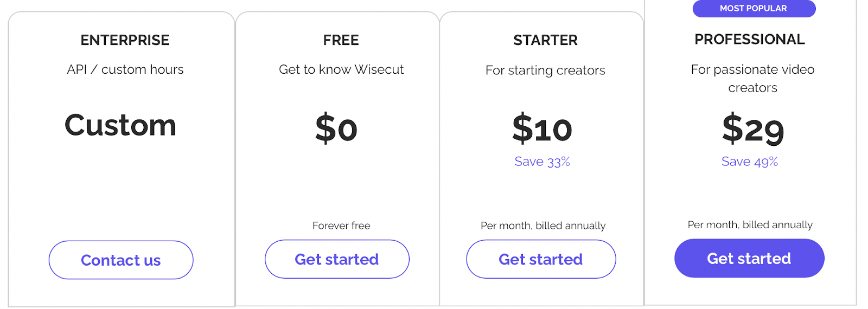This screenshot has height=309, width=868.
Task: Click the For starting creators description
Action: click(x=545, y=70)
